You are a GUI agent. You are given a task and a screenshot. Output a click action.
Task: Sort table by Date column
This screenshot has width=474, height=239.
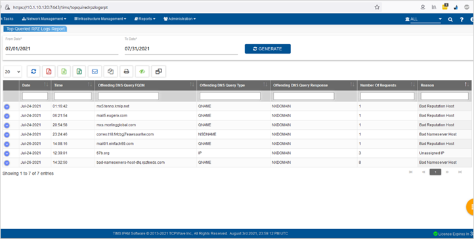coord(35,85)
